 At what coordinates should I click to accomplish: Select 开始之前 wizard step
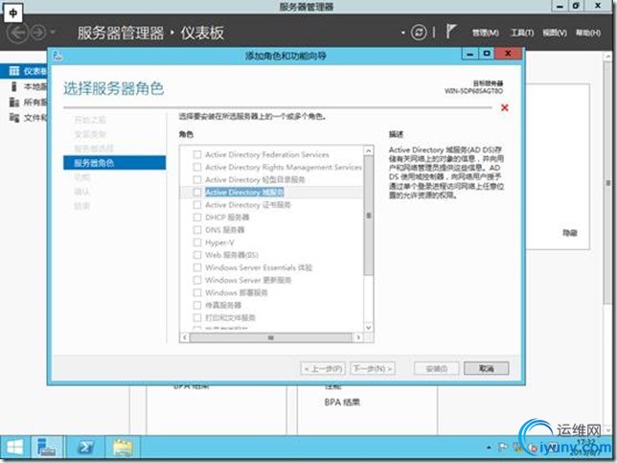[x=90, y=120]
